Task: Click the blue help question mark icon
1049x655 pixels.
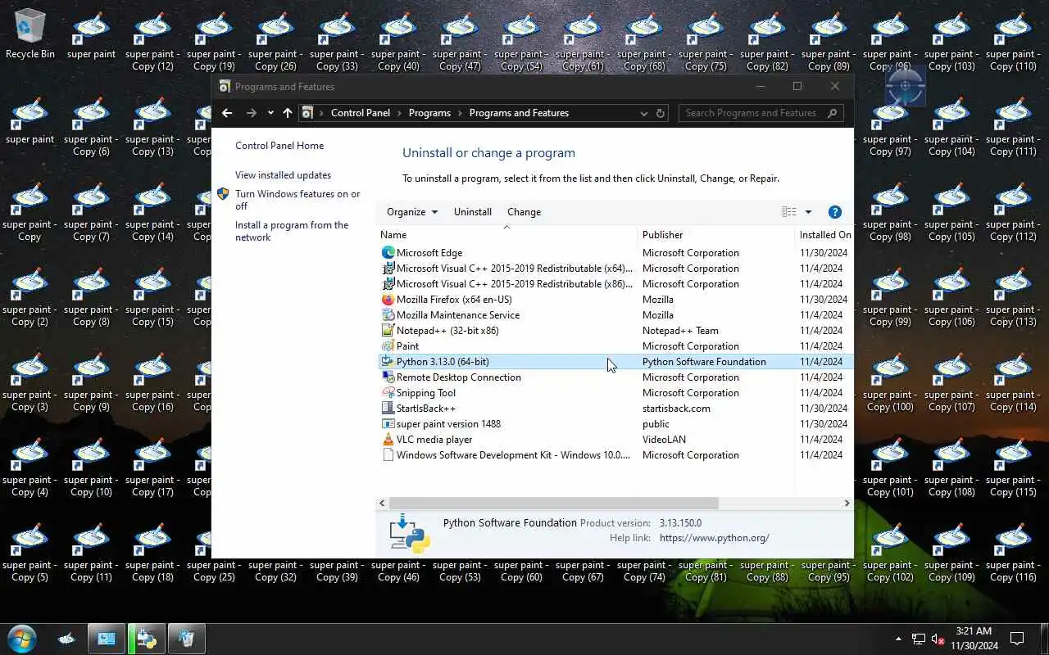Action: coord(835,212)
